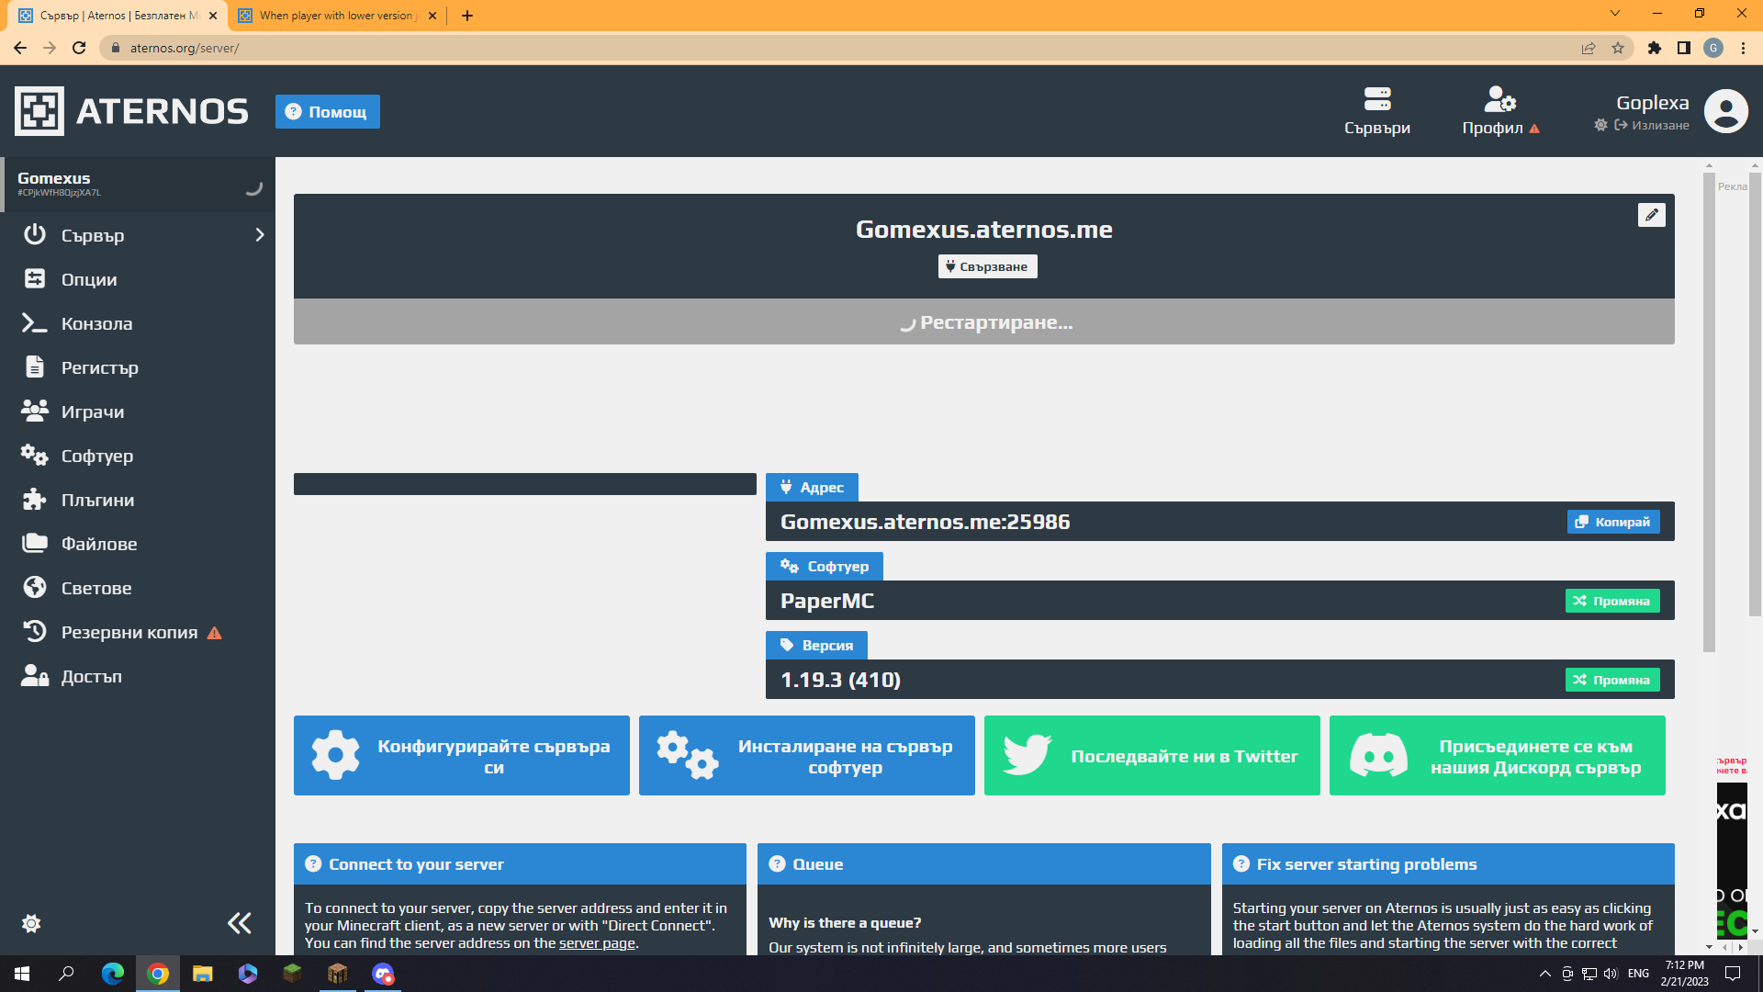Click the pencil edit icon
1763x992 pixels.
point(1652,215)
